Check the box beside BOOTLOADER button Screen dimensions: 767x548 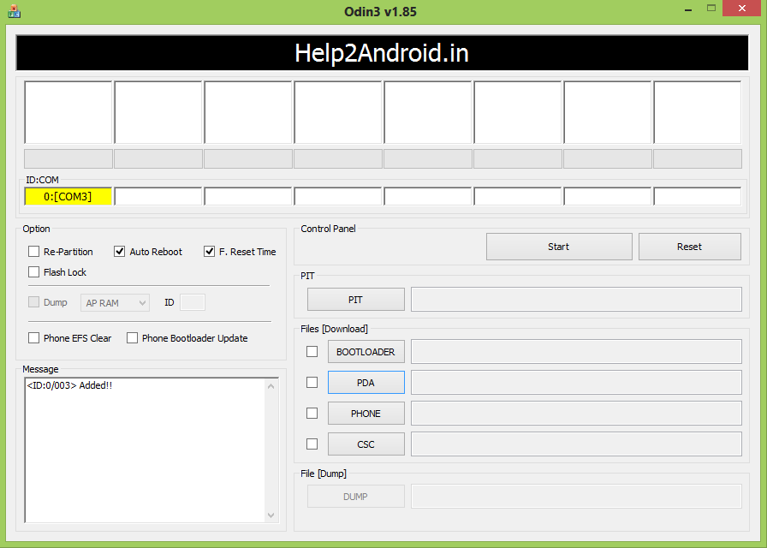312,352
